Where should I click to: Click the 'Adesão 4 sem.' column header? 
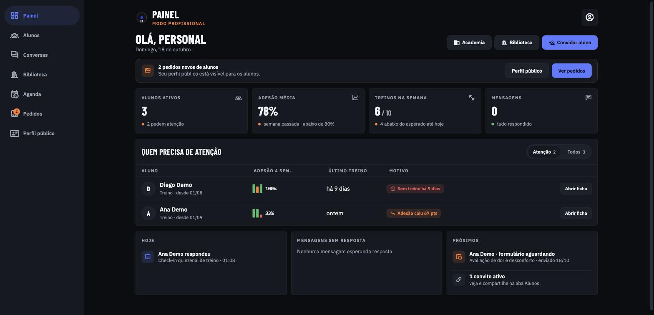[272, 171]
